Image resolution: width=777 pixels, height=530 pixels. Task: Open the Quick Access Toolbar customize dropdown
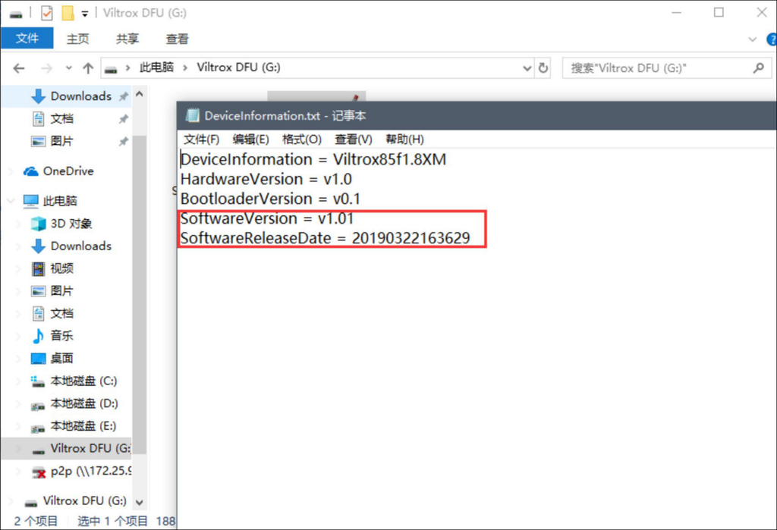(85, 13)
